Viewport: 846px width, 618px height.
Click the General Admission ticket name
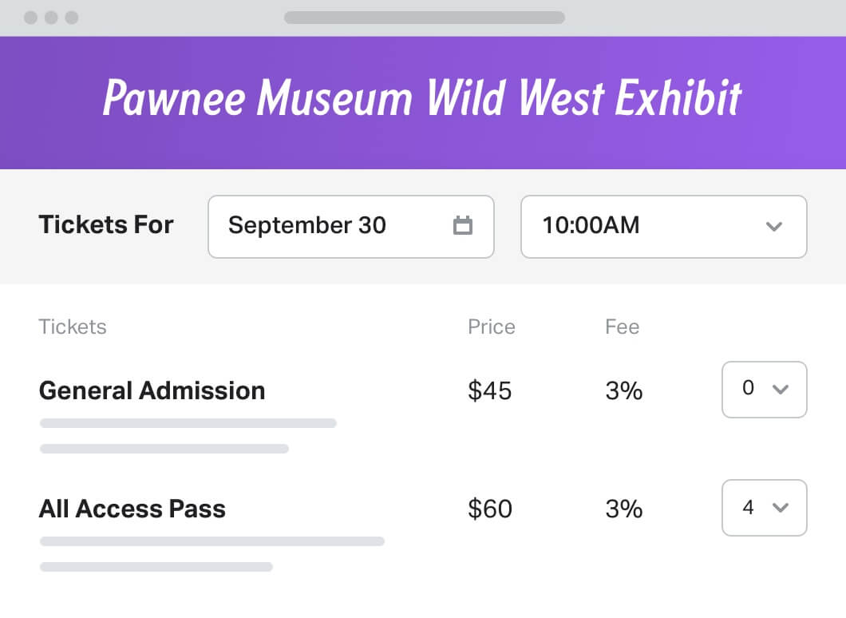tap(152, 390)
